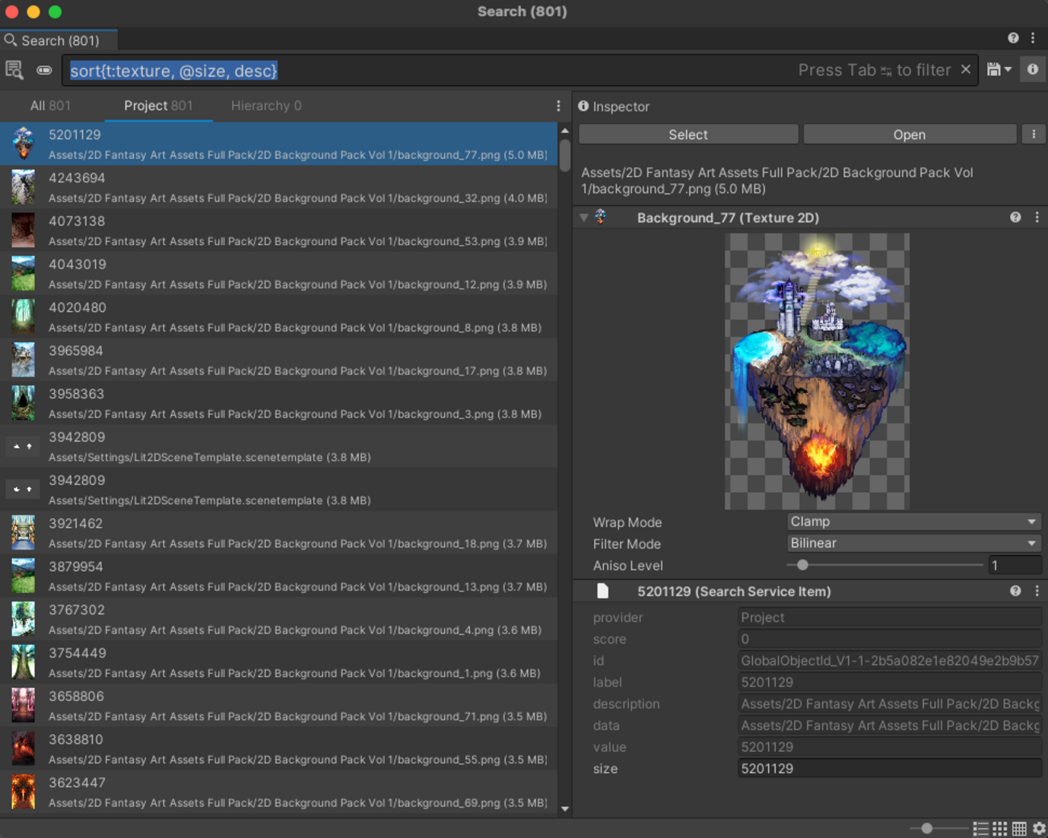
Task: Open the Filter Mode dropdown
Action: coord(913,543)
